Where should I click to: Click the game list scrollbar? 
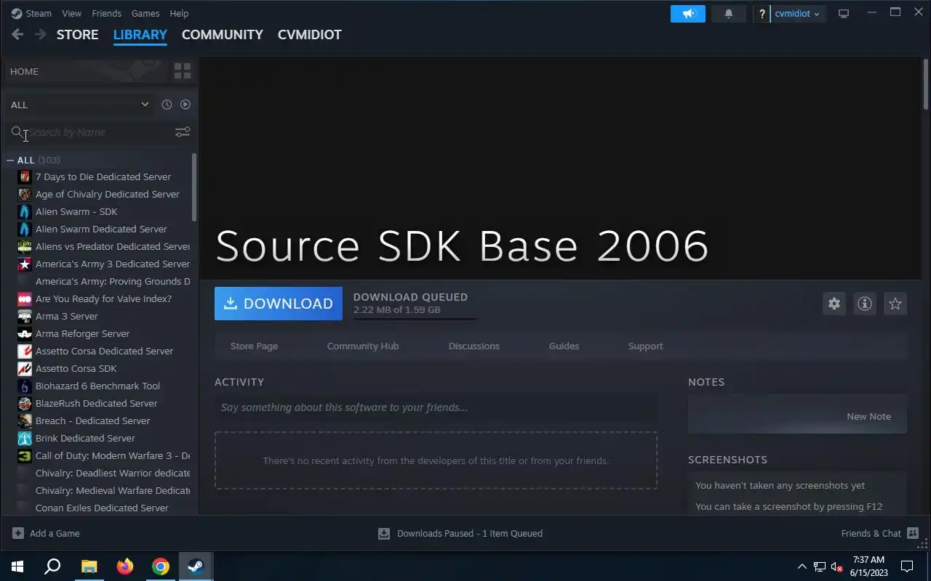point(194,187)
